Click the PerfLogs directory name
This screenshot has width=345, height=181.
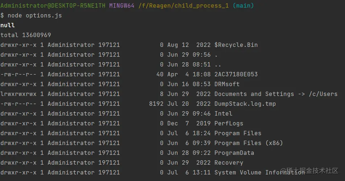tap(229, 124)
